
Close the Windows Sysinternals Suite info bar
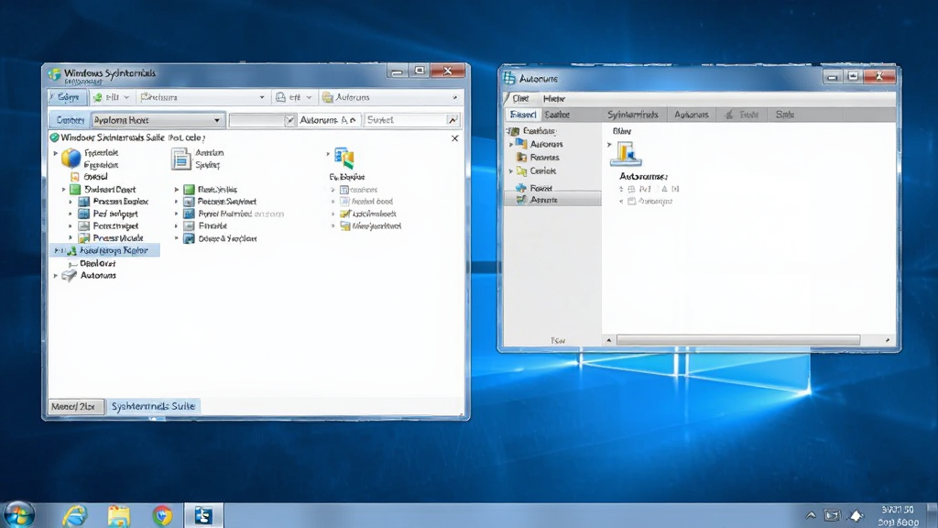click(x=455, y=138)
